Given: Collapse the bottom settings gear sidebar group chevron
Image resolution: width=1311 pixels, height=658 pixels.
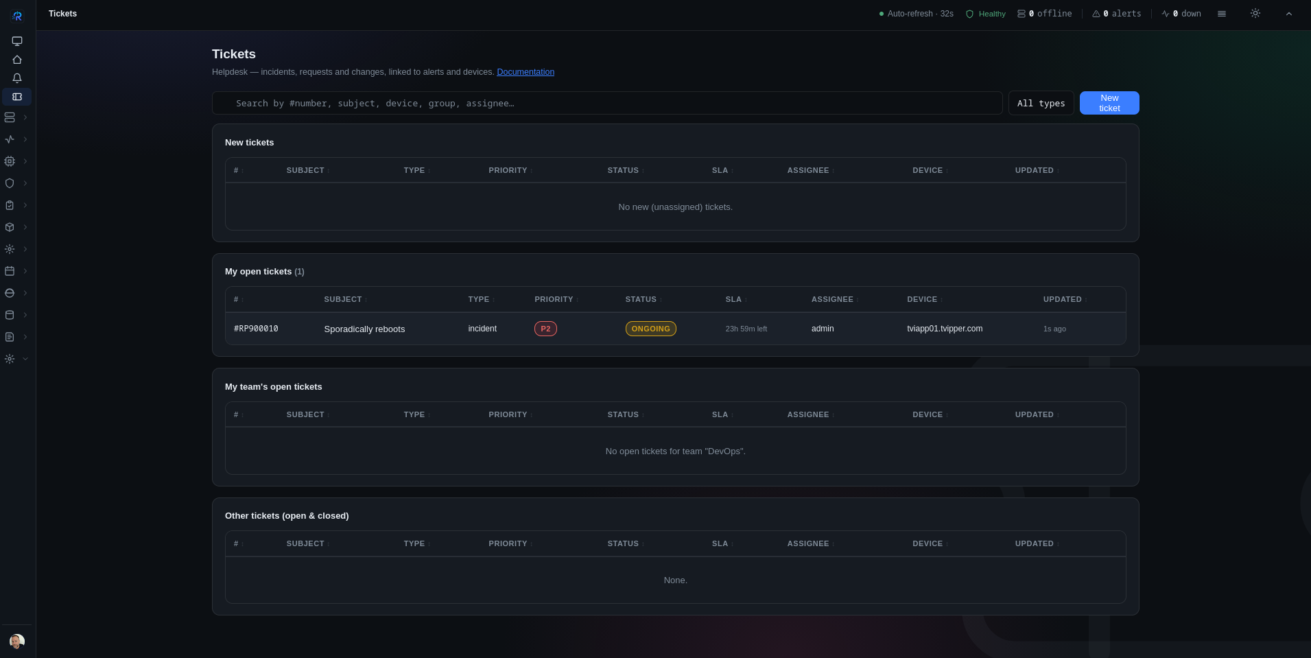Looking at the screenshot, I should pyautogui.click(x=25, y=359).
